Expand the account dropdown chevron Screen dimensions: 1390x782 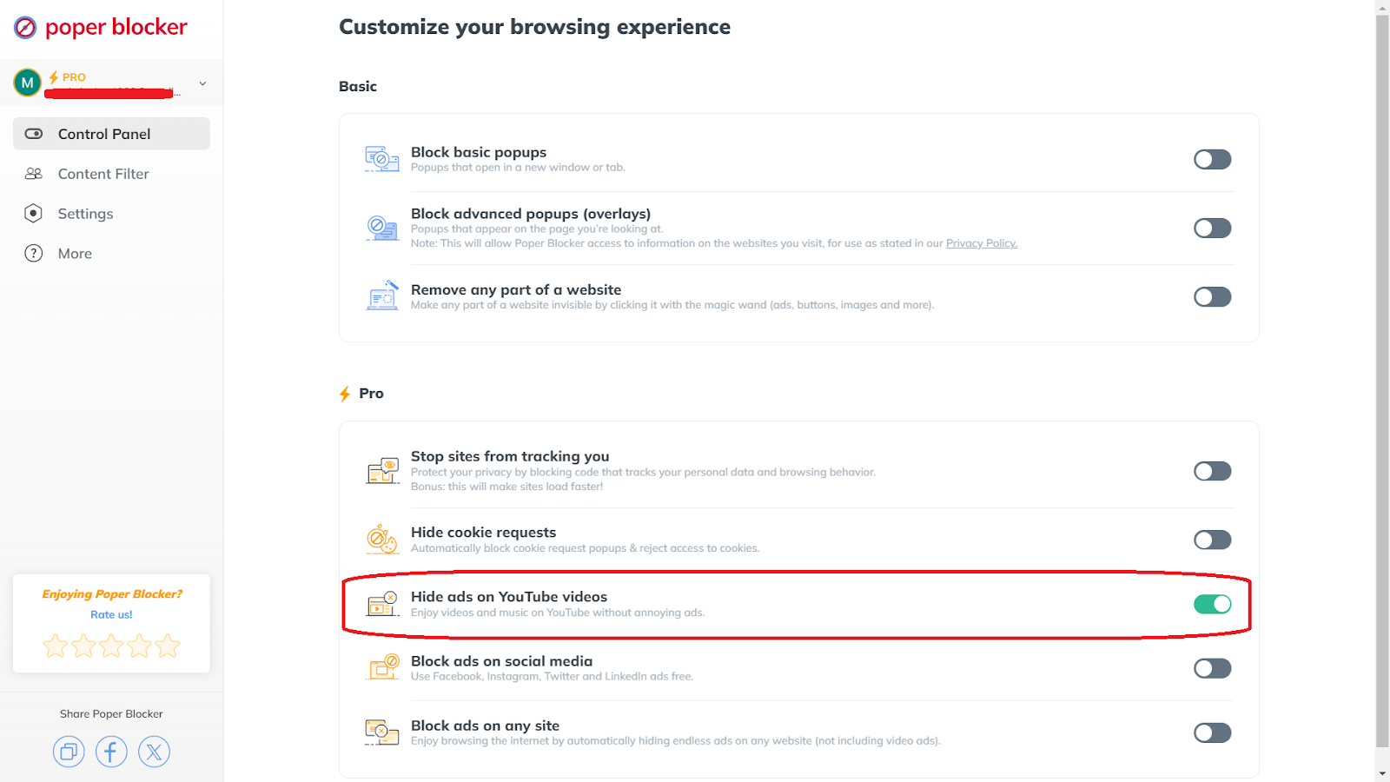point(202,83)
